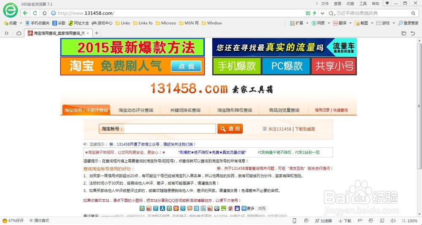Close the 淘宝信用查询 browser tab

tap(88, 33)
